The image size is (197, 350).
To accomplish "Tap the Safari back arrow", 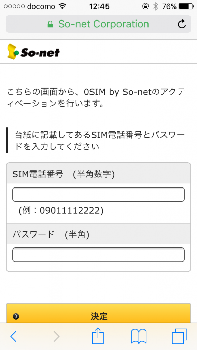I will click(13, 336).
